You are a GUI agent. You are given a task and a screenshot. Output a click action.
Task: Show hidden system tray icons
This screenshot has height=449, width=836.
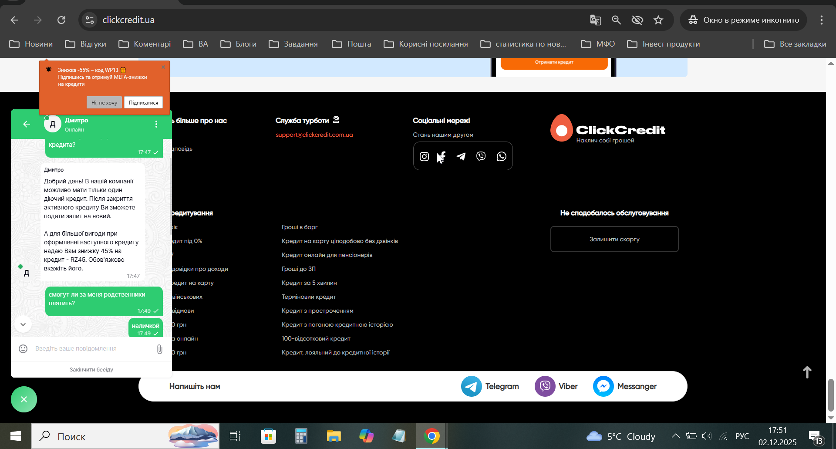coord(675,436)
